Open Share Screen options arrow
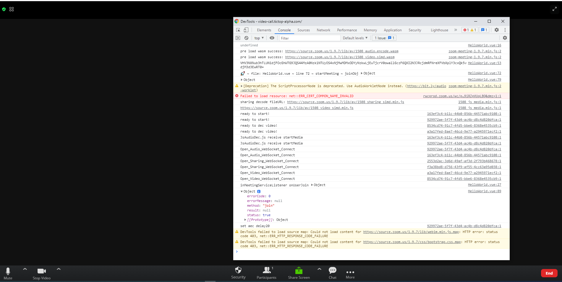Image resolution: width=562 pixels, height=282 pixels. [319, 269]
